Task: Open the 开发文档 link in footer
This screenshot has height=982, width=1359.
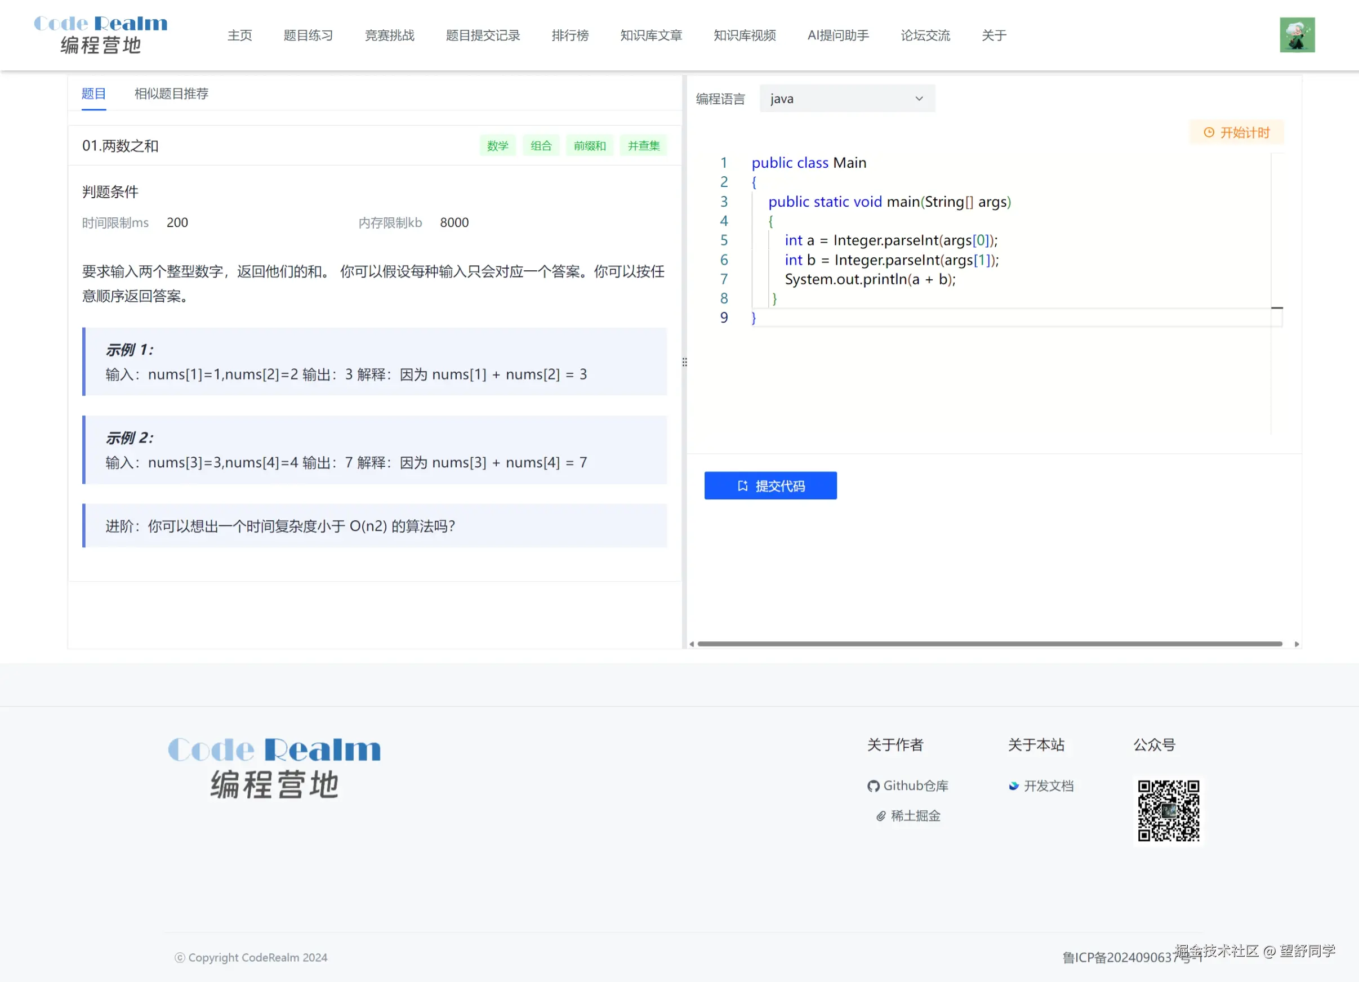Action: (1041, 785)
